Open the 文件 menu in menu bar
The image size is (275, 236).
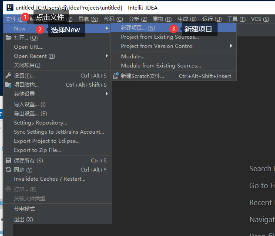(14, 19)
